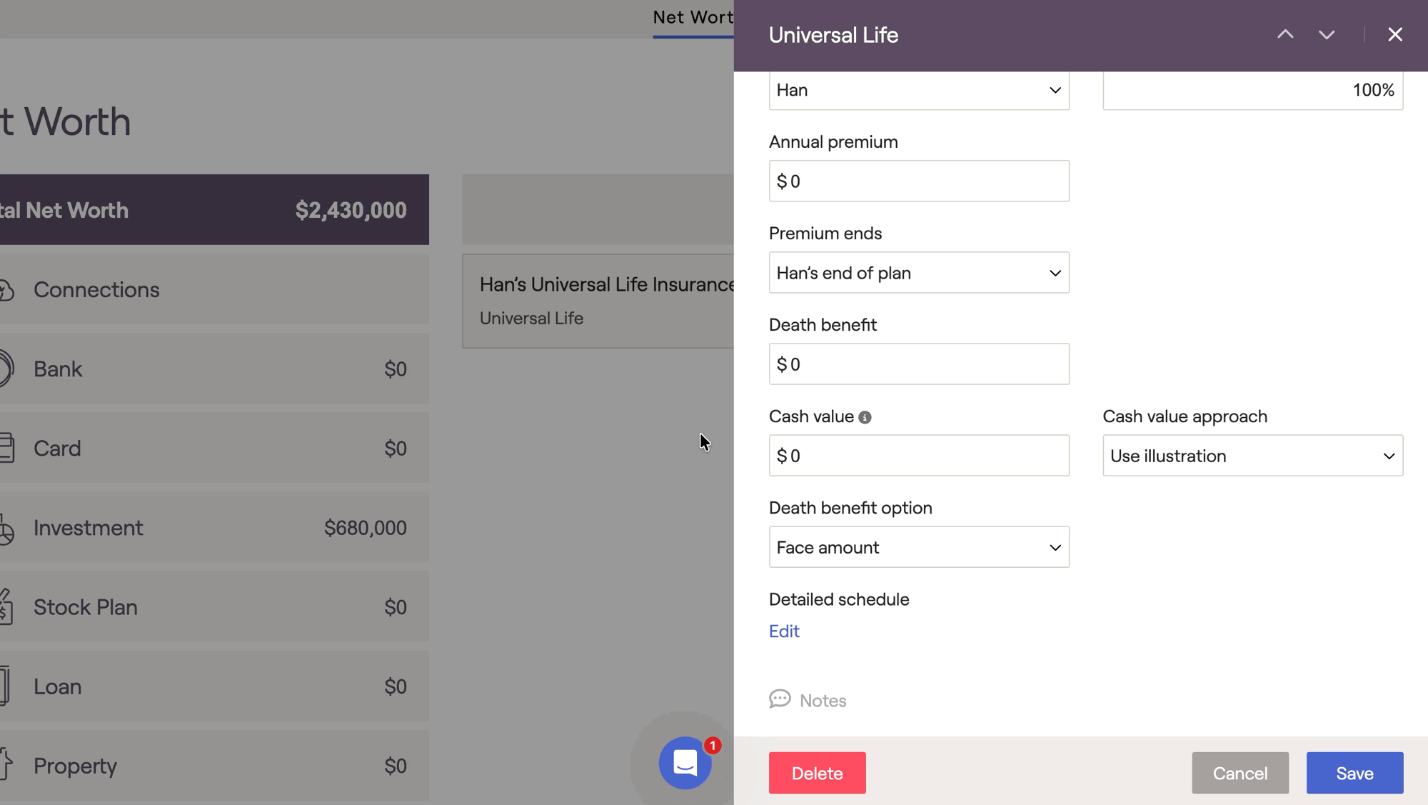Click the next item down chevron
This screenshot has height=805, width=1428.
1326,34
